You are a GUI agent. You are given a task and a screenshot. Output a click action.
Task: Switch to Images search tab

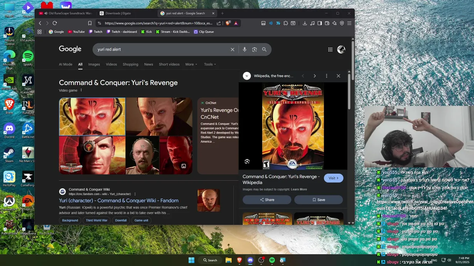click(94, 64)
